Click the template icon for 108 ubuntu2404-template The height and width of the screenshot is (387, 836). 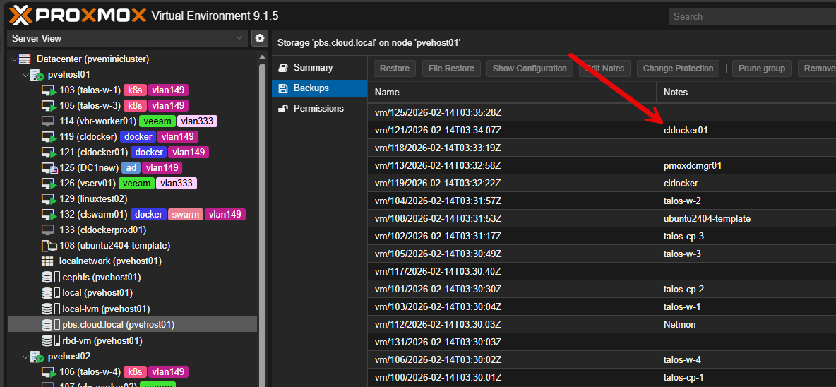[x=49, y=246]
